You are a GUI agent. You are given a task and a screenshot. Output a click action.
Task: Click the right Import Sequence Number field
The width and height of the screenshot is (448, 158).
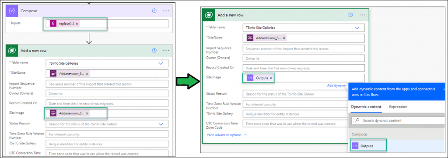click(x=304, y=48)
